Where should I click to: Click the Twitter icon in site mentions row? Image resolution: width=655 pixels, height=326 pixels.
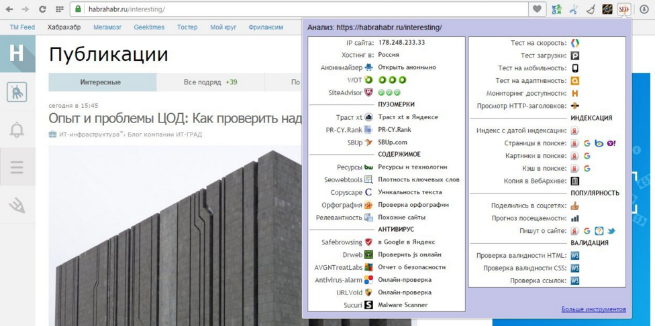611,231
